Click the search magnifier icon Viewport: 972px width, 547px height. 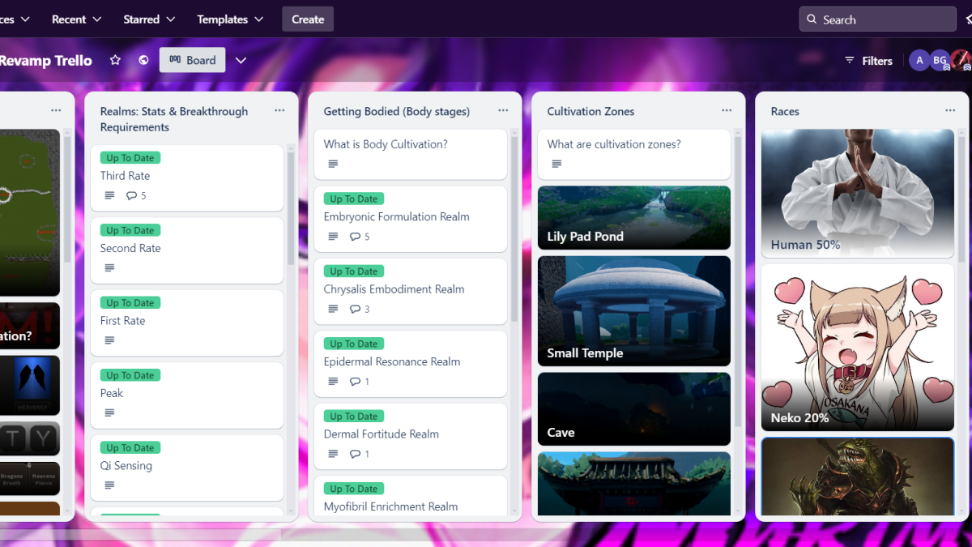[x=811, y=19]
